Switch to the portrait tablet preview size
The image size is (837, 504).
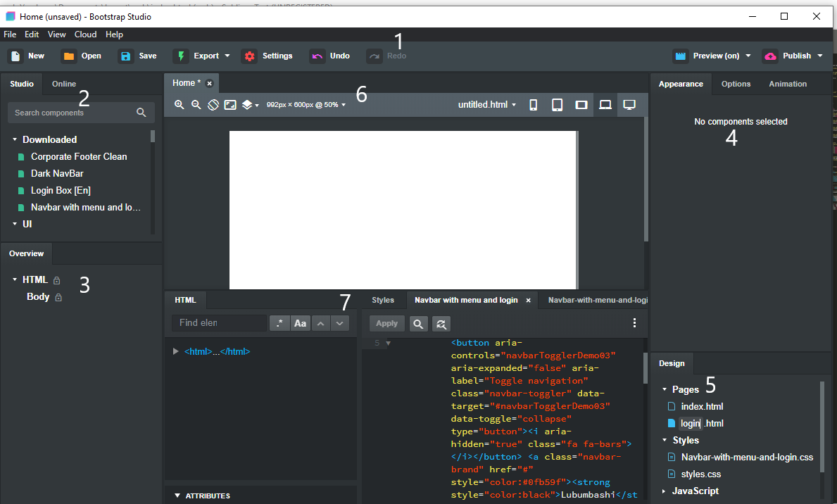tap(558, 105)
